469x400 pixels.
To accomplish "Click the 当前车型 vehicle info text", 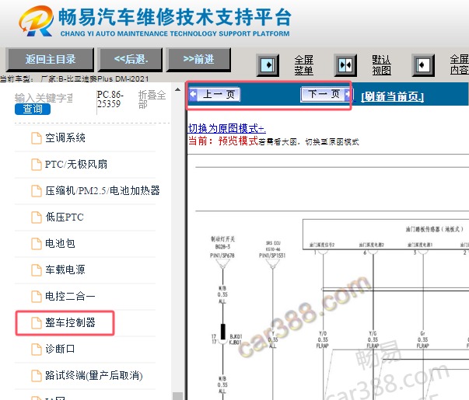I will click(x=75, y=79).
